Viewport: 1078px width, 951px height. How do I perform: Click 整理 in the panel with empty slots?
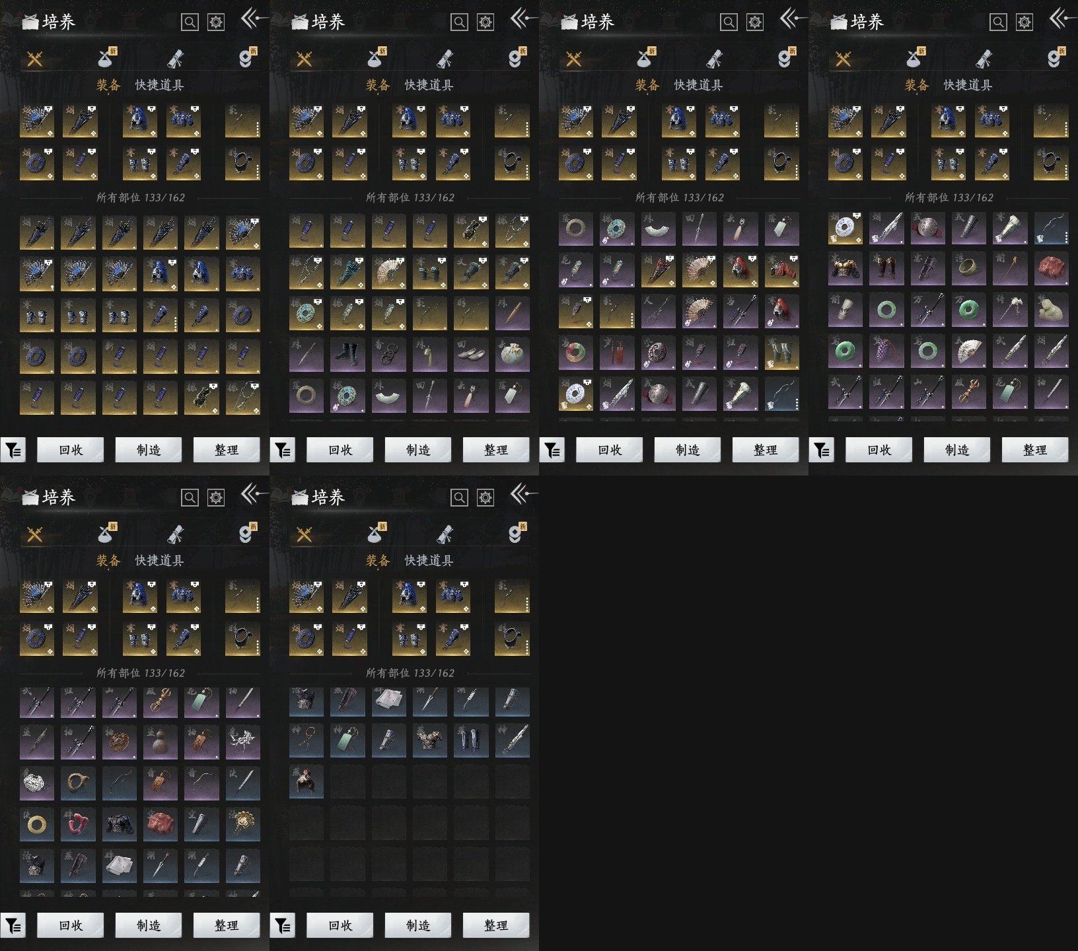pyautogui.click(x=495, y=925)
